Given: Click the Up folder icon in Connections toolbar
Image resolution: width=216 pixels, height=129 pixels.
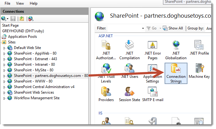Looking at the screenshot, I should (22, 19).
